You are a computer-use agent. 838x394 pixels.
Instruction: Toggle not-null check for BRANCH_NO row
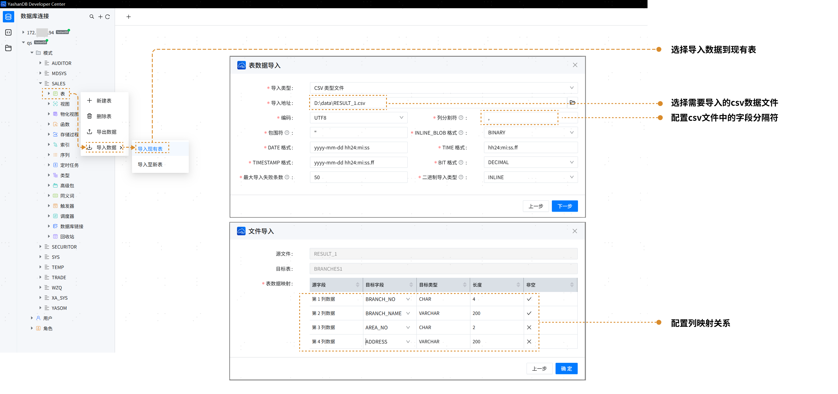click(529, 299)
